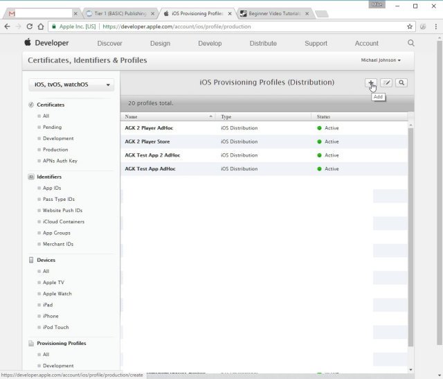Click the search profiles magnifier icon
Image resolution: width=443 pixels, height=379 pixels.
point(401,82)
